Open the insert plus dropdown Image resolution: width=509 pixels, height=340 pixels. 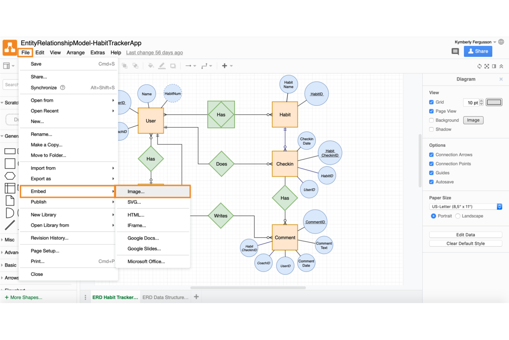227,66
